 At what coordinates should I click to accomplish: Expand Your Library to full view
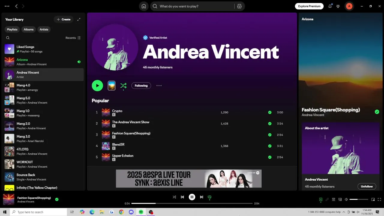click(x=79, y=19)
